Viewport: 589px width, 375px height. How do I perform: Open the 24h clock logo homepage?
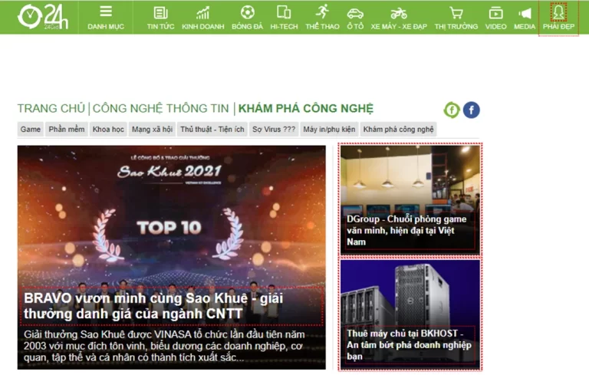(43, 18)
